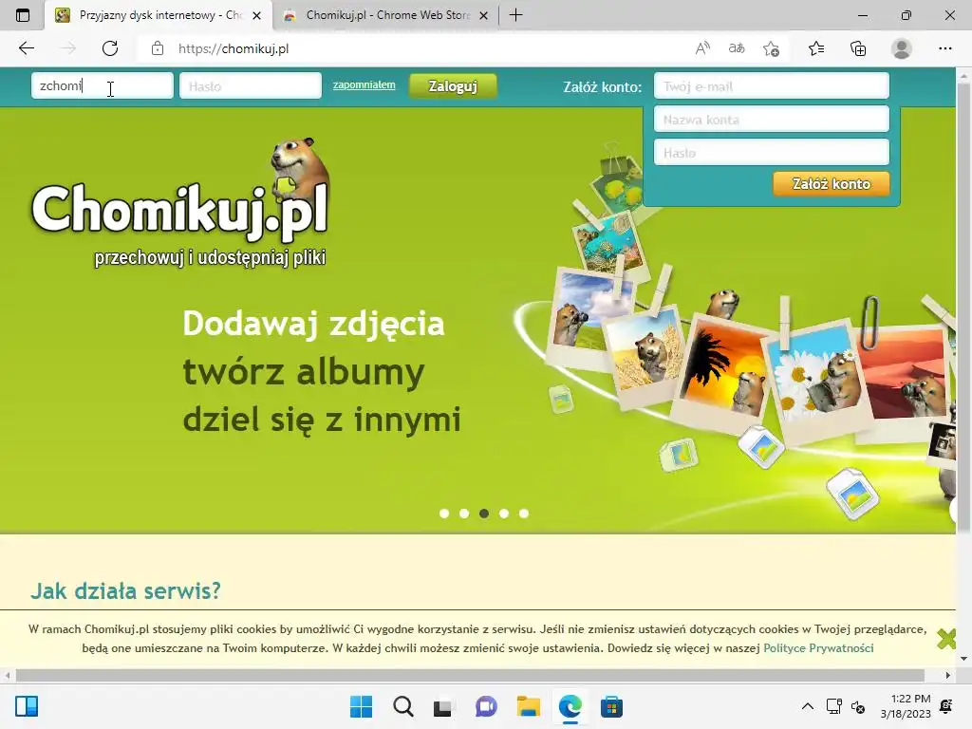Click the Microsoft Edge taskbar icon
The width and height of the screenshot is (972, 729).
pyautogui.click(x=570, y=706)
